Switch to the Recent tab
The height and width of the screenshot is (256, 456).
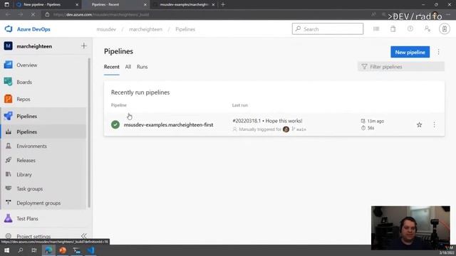click(x=112, y=67)
